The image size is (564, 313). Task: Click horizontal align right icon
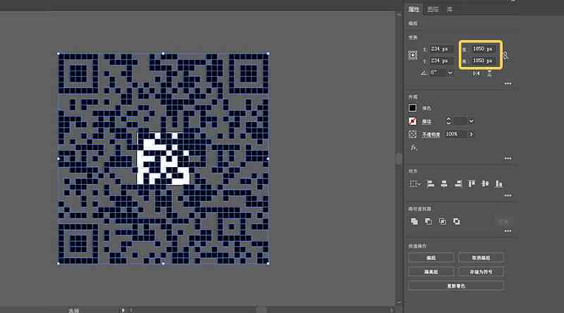[458, 184]
